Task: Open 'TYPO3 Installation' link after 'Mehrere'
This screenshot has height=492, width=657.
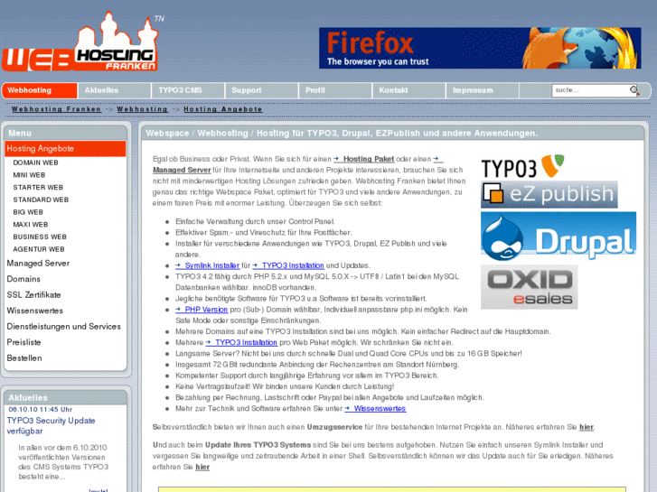Action: tap(241, 342)
